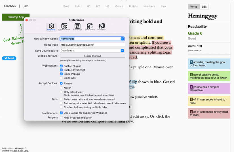Apply Numbers list formatting

pyautogui.click(x=149, y=6)
